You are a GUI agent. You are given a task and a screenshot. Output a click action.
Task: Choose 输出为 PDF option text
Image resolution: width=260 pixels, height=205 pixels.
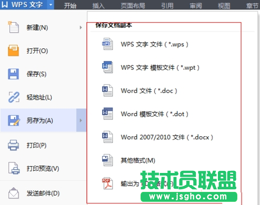tap(147, 183)
